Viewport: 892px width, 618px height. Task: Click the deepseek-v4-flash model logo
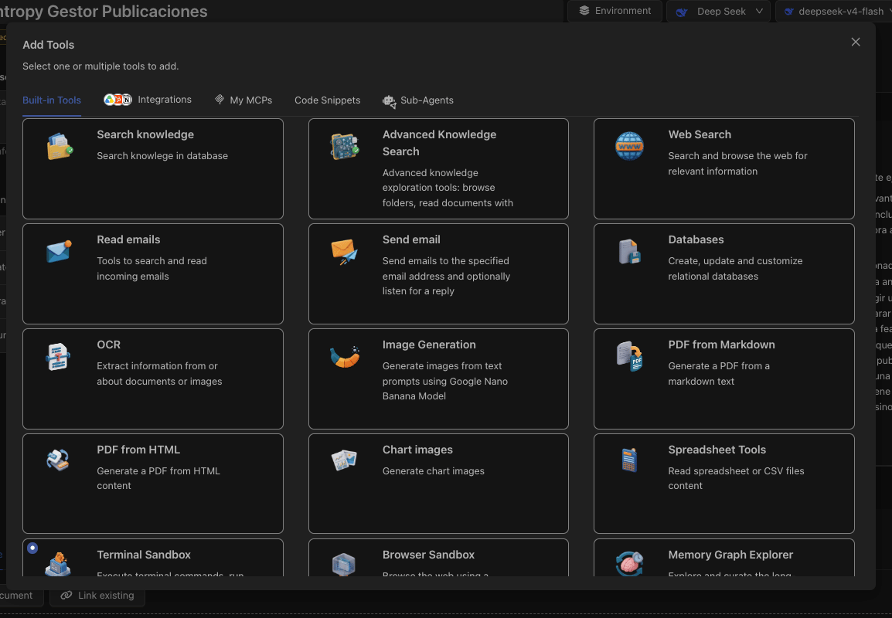[789, 12]
